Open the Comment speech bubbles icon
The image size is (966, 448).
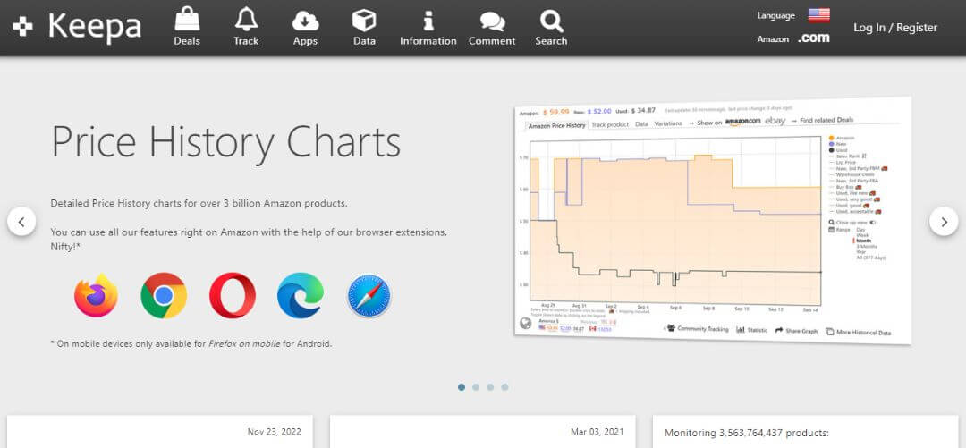coord(492,21)
